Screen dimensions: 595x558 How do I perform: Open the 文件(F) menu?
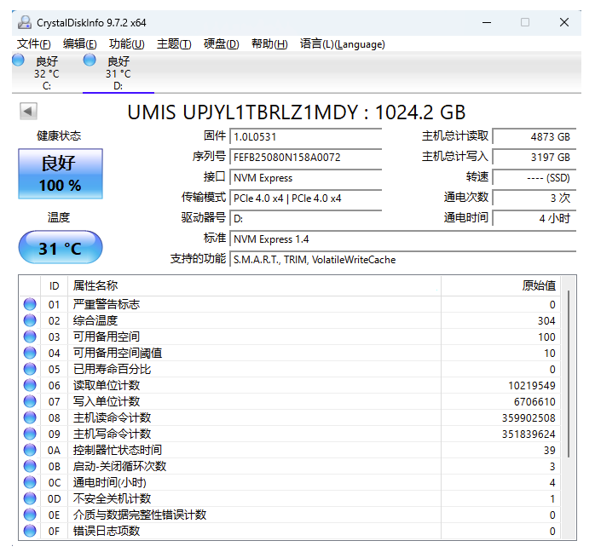point(34,44)
